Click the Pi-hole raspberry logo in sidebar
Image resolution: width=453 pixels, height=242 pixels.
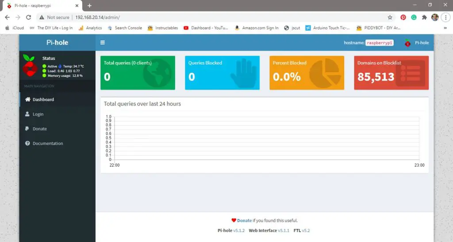[x=30, y=66]
